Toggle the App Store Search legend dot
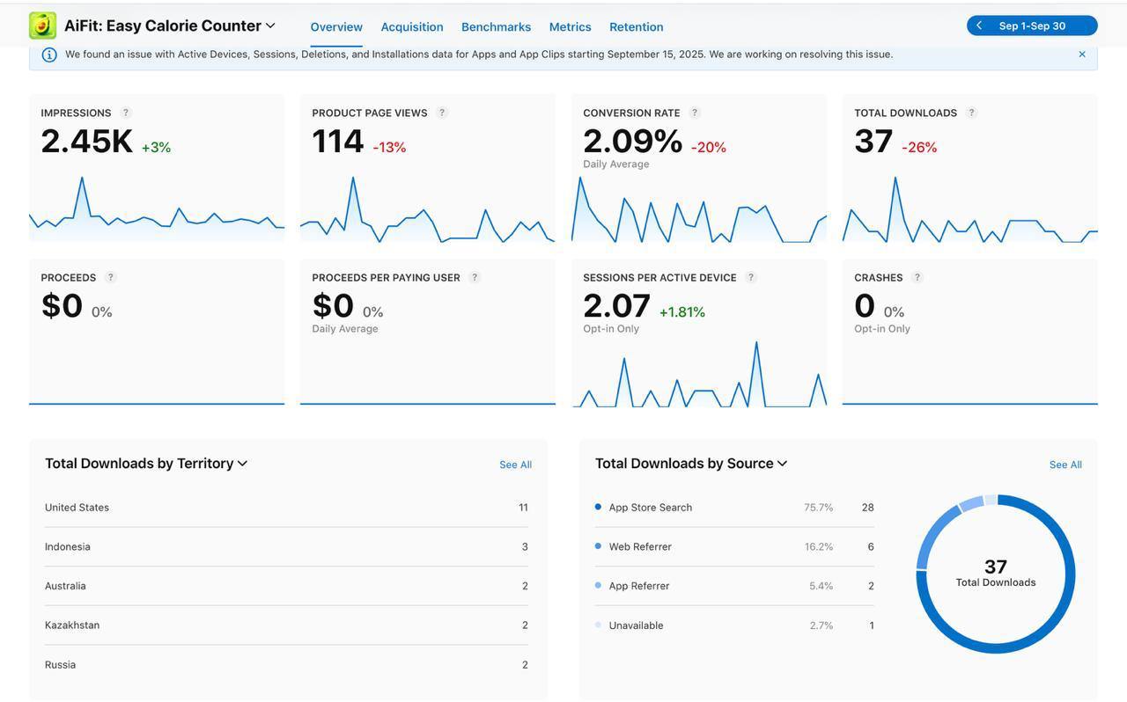Viewport: 1127px width, 702px height. [x=598, y=507]
